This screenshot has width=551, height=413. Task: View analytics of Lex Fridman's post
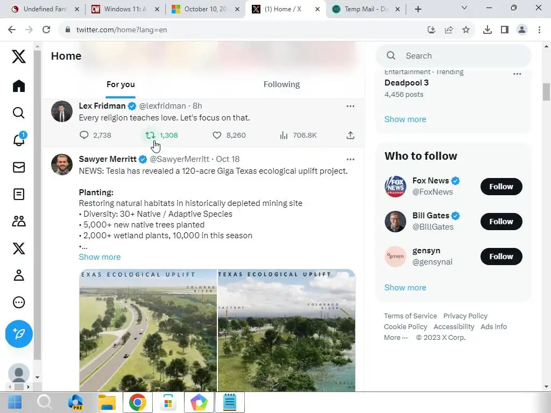284,135
